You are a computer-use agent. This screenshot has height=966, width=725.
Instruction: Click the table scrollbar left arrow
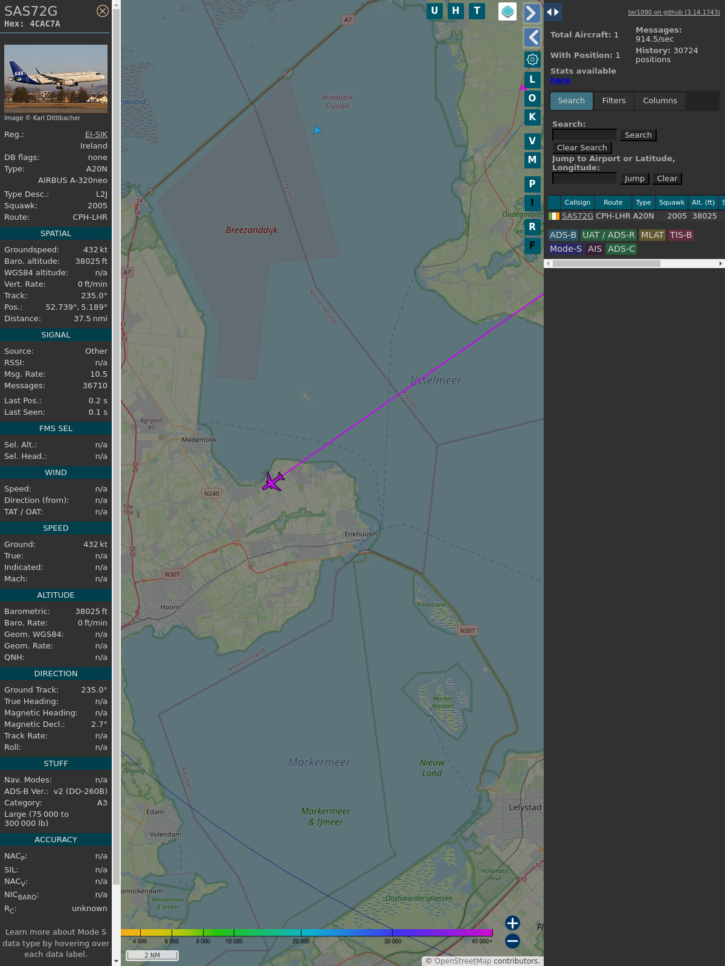tap(548, 264)
